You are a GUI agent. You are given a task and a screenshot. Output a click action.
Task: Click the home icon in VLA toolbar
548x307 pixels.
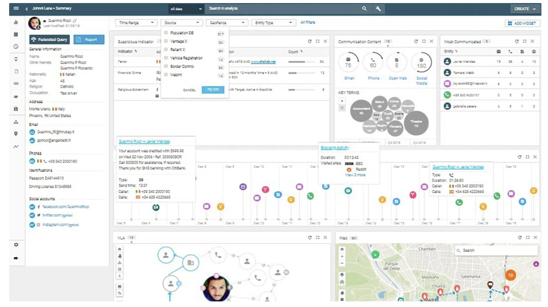tap(119, 250)
